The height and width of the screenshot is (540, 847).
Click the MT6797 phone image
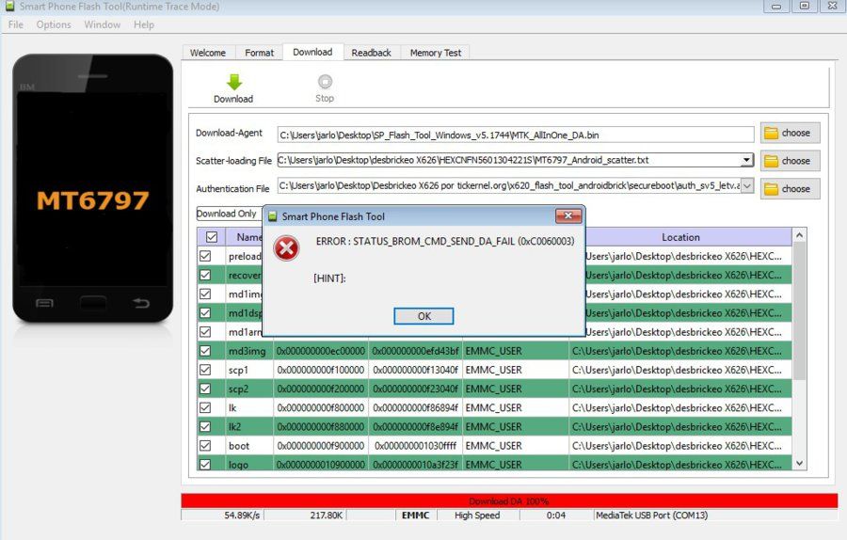point(93,189)
